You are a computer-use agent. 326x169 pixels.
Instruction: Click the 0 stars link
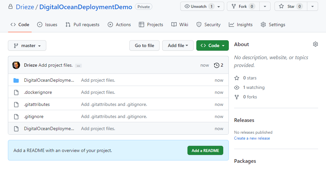(250, 78)
